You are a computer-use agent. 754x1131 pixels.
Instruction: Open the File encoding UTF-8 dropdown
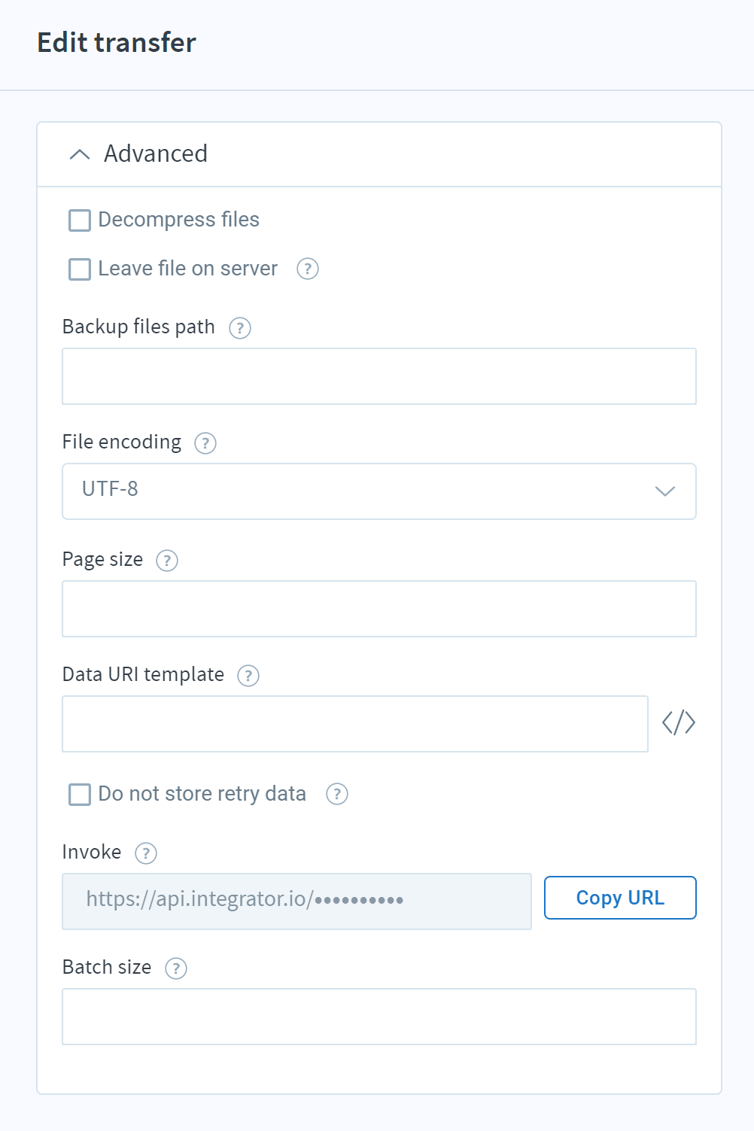[x=379, y=491]
